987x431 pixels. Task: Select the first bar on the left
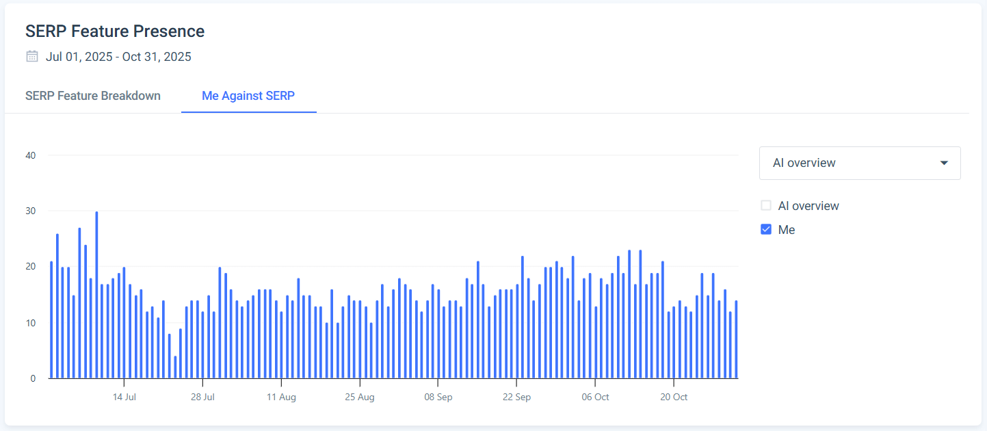[51, 319]
